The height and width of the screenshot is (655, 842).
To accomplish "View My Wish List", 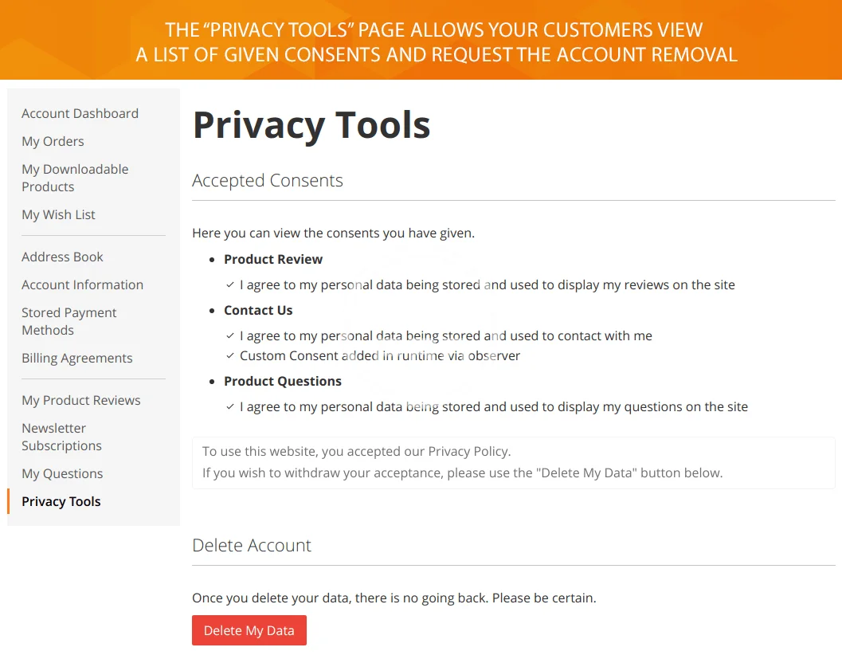I will click(58, 214).
